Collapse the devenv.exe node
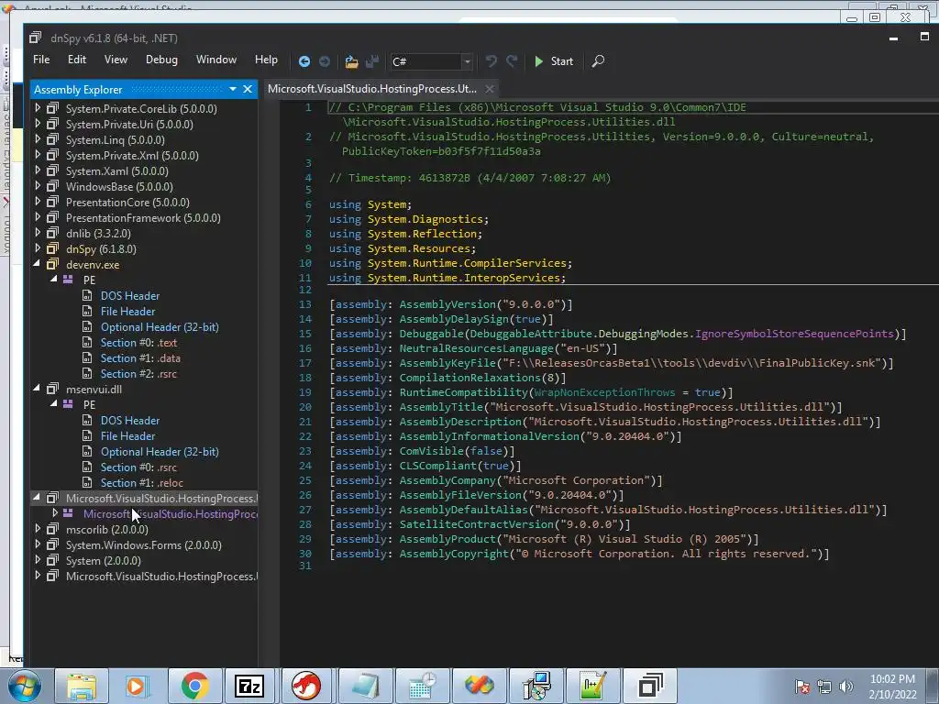 pos(37,263)
